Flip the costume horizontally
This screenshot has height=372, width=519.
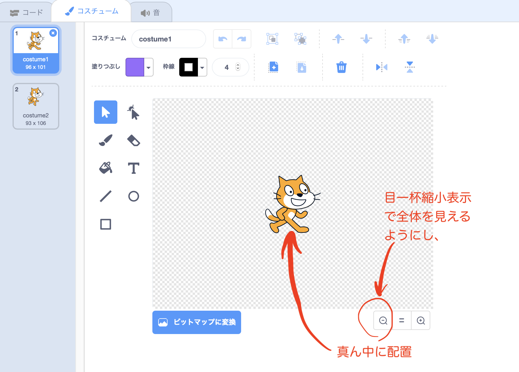(x=382, y=67)
